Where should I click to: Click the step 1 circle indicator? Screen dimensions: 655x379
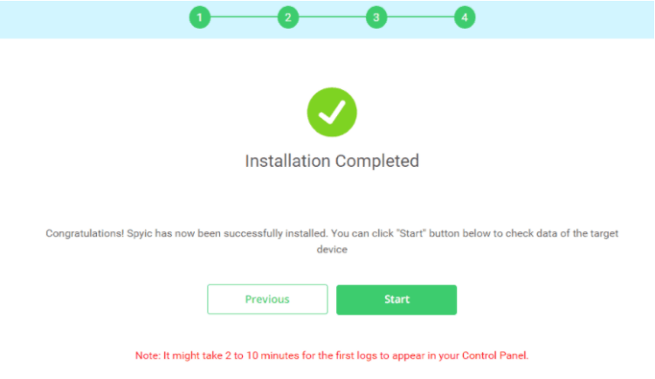200,17
